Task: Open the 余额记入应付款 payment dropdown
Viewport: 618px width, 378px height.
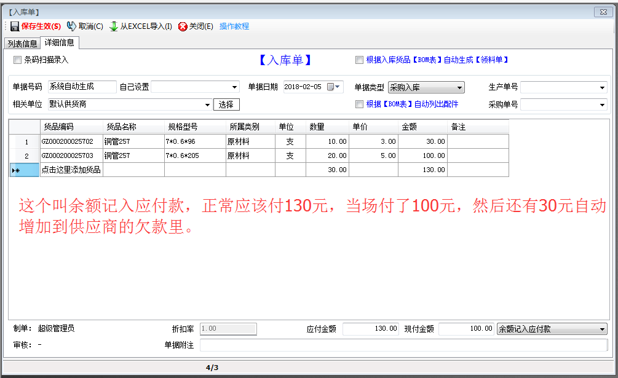Action: click(602, 329)
